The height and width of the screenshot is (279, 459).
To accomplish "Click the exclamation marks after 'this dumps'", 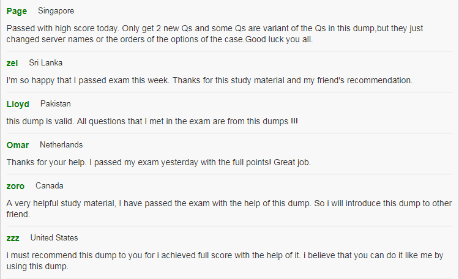I will [294, 122].
